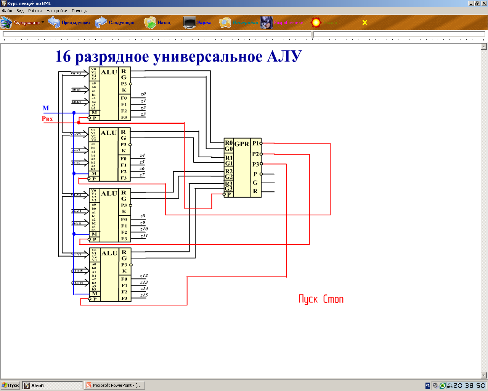Open the Помощь menu

pyautogui.click(x=79, y=11)
